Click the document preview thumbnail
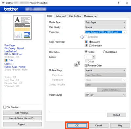This screenshot has height=129, width=131. point(22,28)
